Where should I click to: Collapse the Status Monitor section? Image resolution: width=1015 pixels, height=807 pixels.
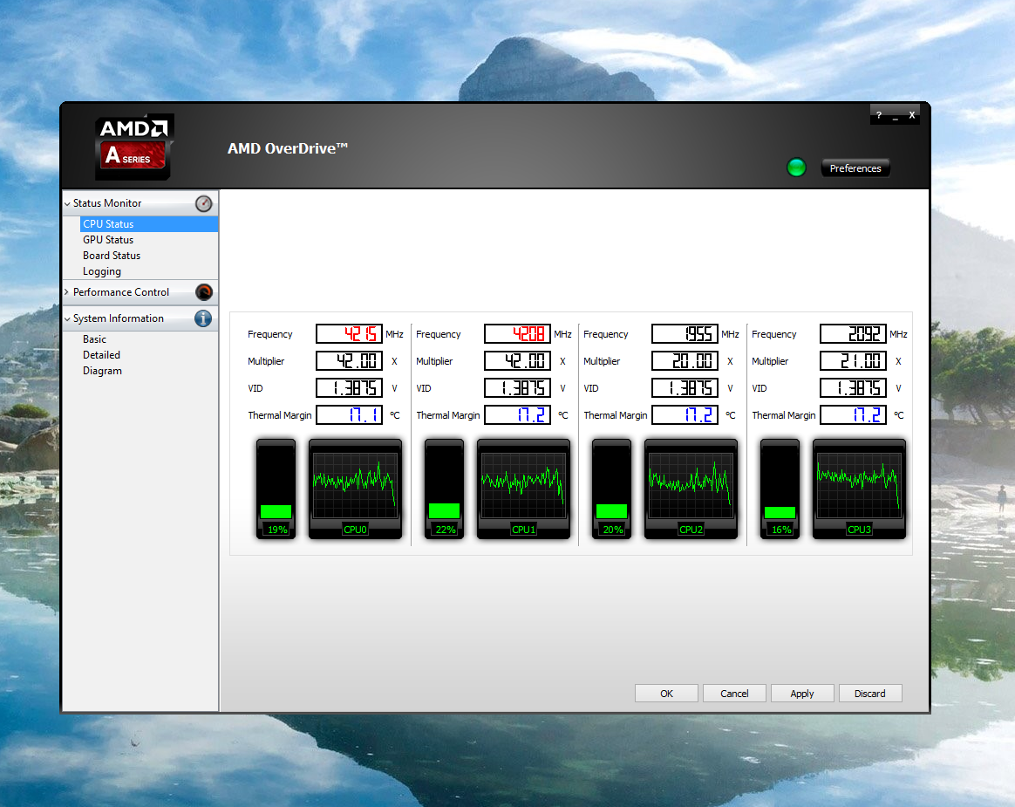pos(67,203)
